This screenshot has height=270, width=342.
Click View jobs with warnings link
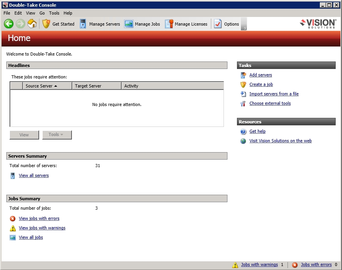(42, 228)
